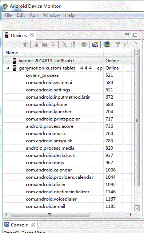Open the File menu
Screen dimensions: 144x233
point(8,15)
